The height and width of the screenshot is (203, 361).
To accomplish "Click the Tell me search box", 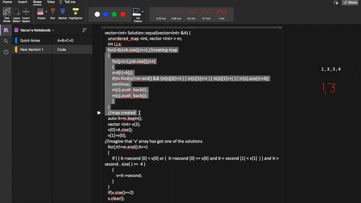I will [67, 2].
